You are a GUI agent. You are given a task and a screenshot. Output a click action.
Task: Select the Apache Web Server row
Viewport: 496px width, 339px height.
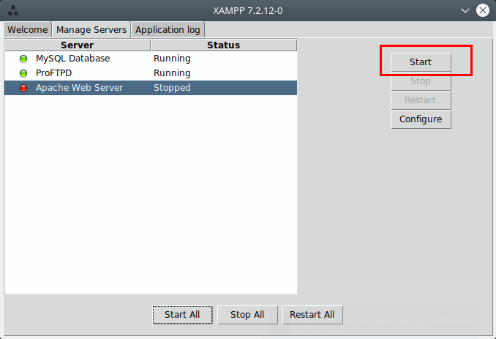151,88
